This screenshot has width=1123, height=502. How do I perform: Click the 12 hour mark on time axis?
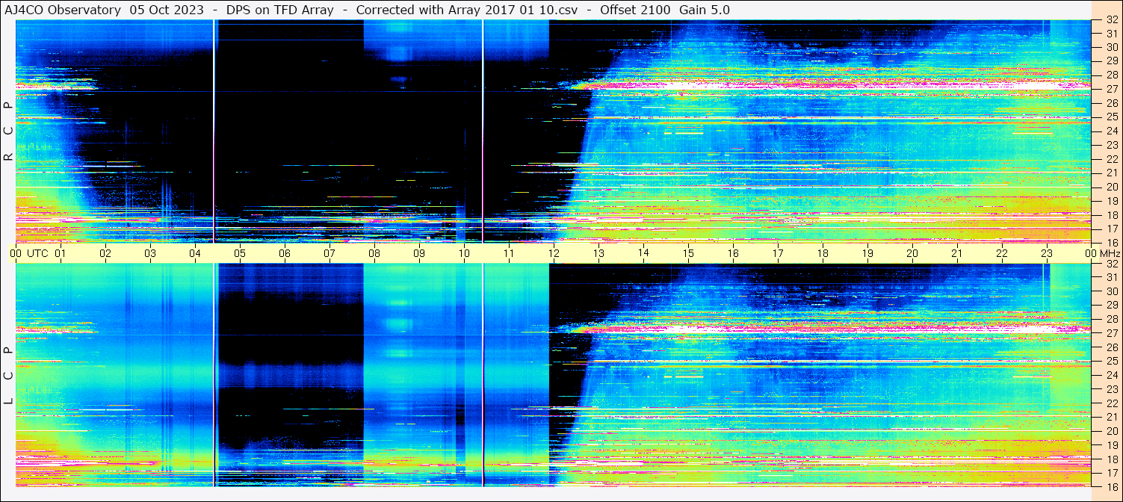[x=554, y=253]
